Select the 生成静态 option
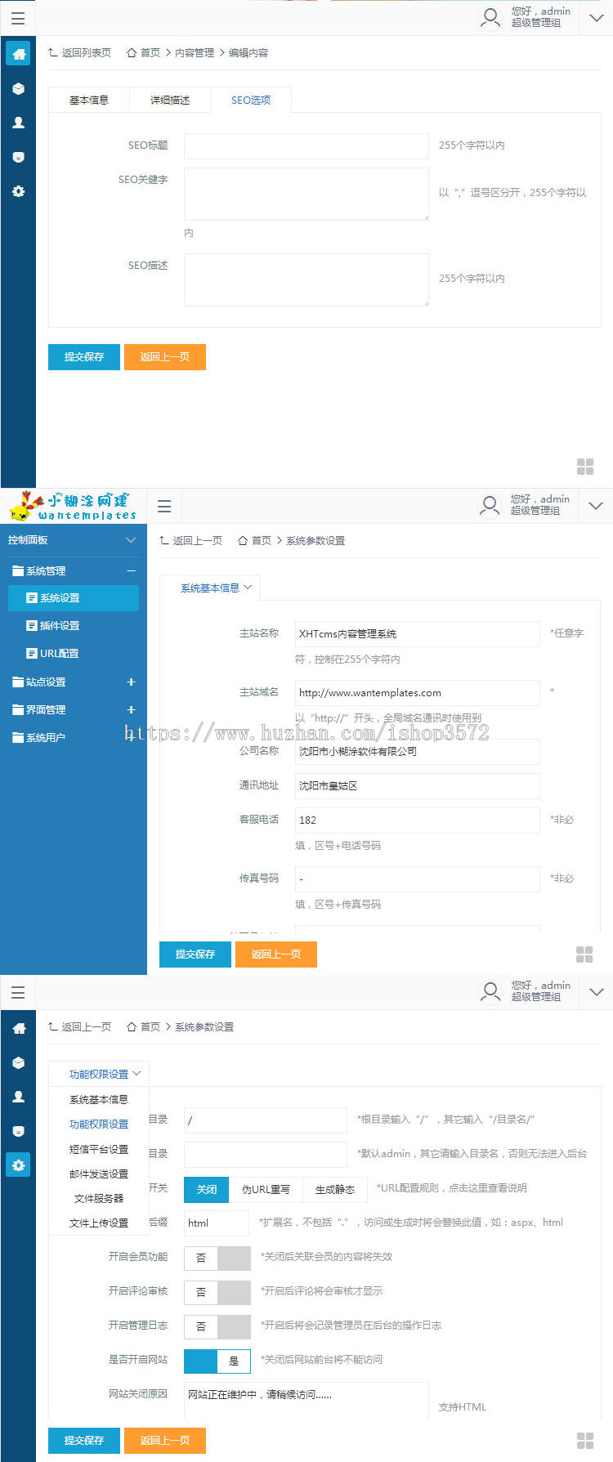 [x=335, y=1189]
